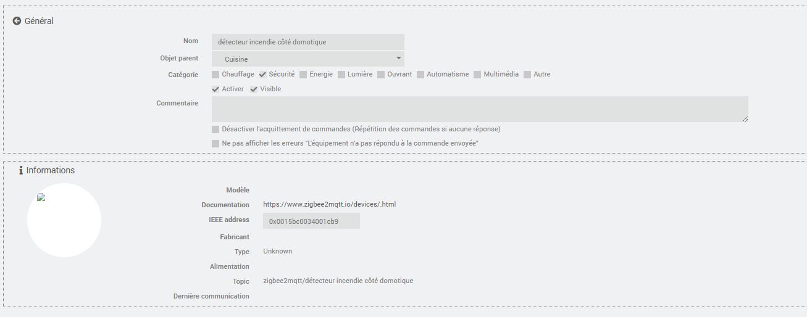Tick the Multimédia category checkbox
Screen dimensions: 807x317
[477, 75]
